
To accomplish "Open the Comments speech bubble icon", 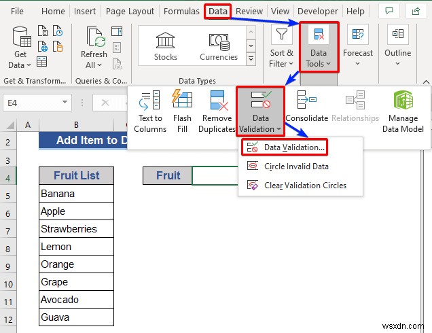I will tap(389, 11).
